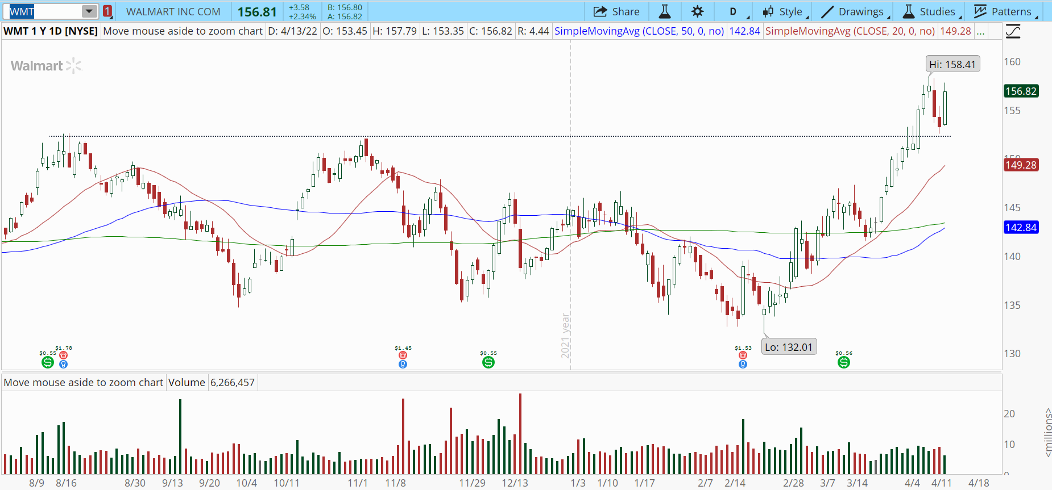Select the 20-period SimpleMovingAvg study label
Screen dimensions: 1052x490
coord(850,31)
